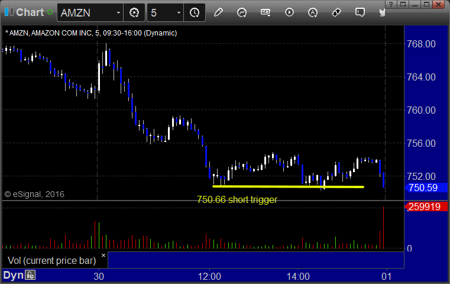Click the 764.00 price axis label
The image size is (450, 284).
point(421,77)
